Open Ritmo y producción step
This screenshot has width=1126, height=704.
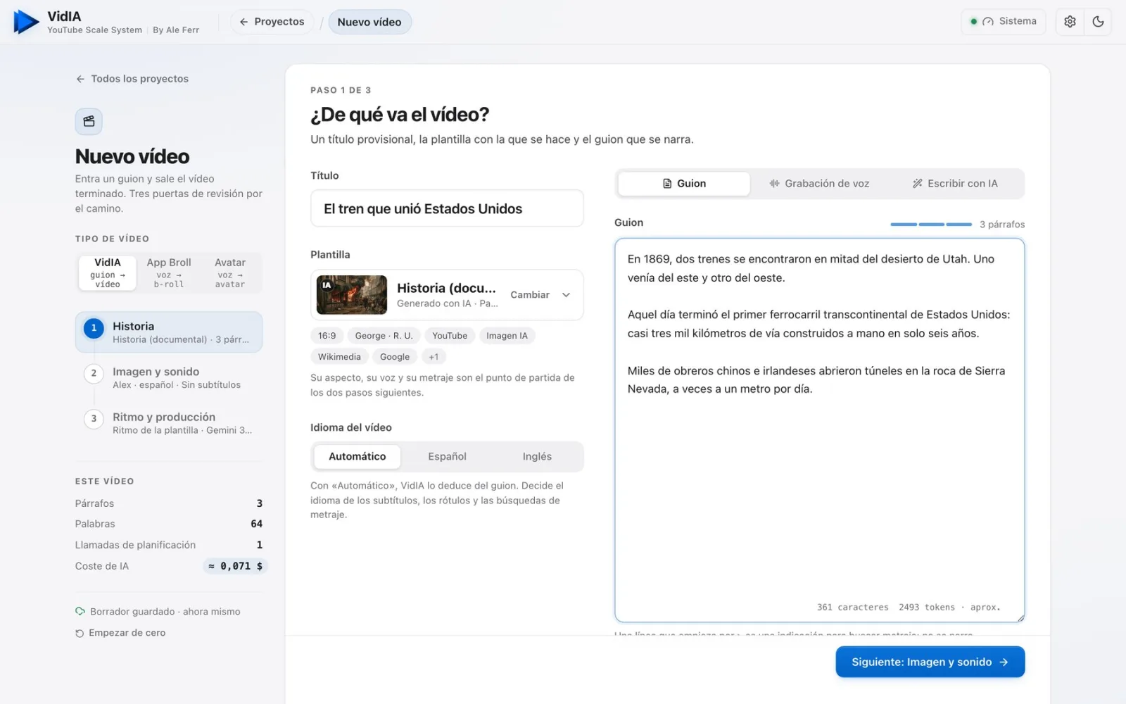pyautogui.click(x=169, y=423)
